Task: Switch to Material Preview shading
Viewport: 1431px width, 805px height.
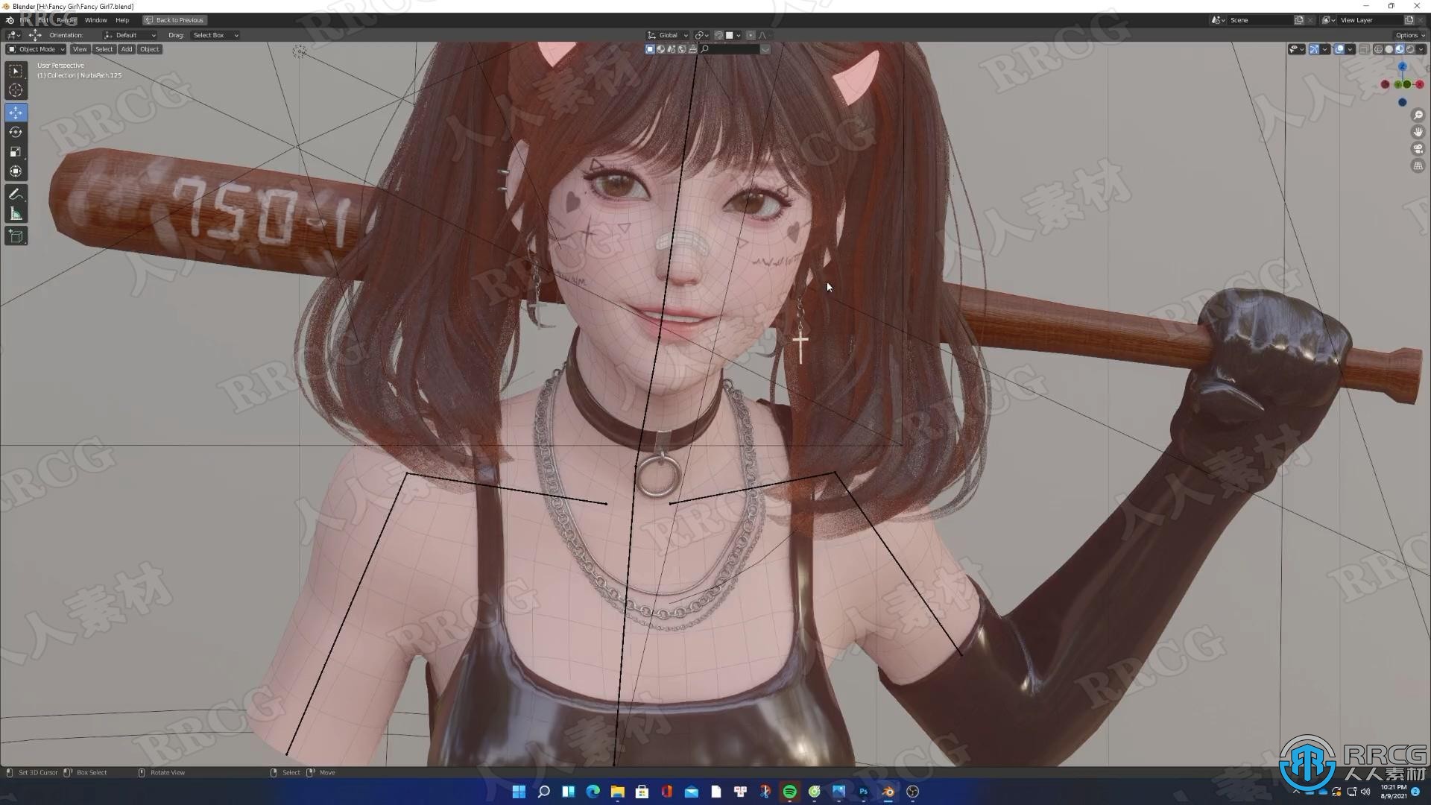Action: click(1400, 49)
